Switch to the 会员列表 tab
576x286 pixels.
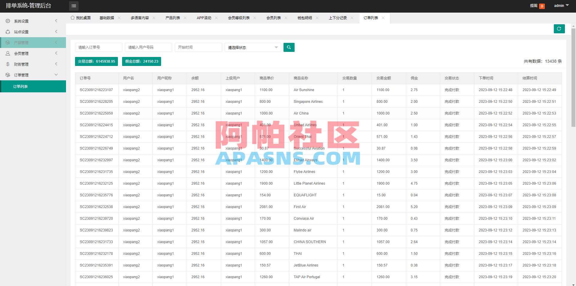pyautogui.click(x=273, y=18)
